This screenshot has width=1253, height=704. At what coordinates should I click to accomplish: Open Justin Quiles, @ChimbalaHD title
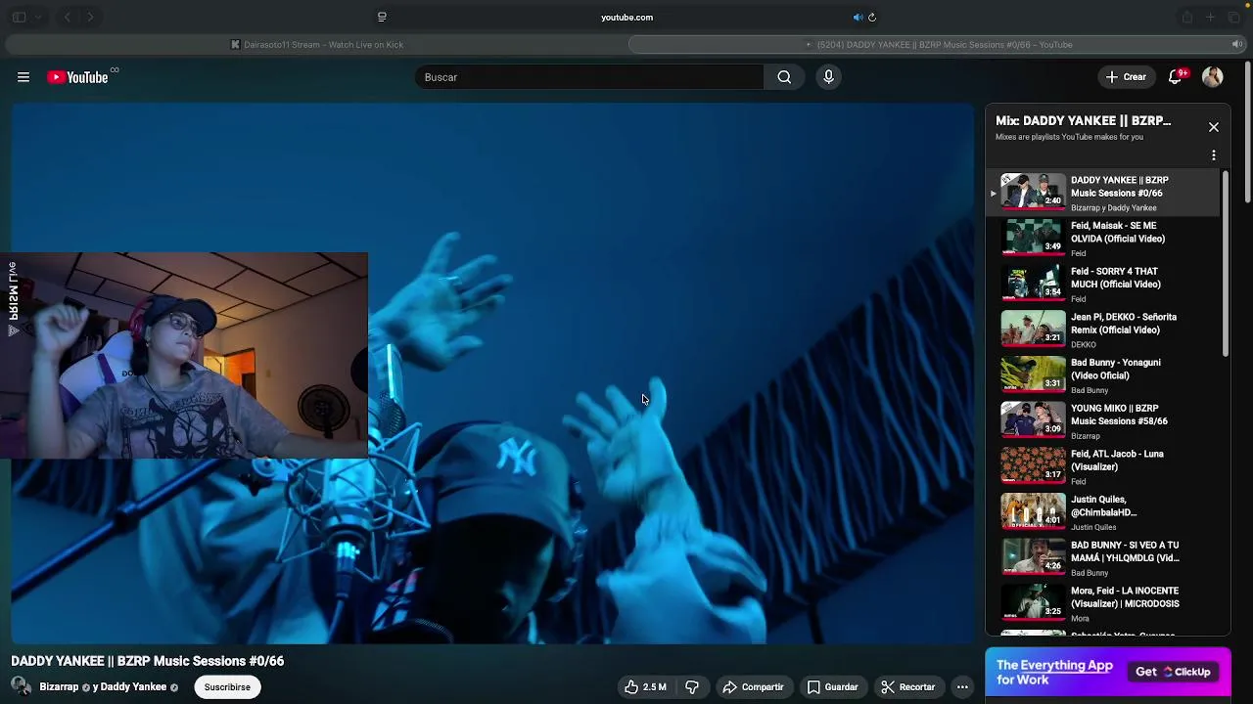pos(1104,506)
